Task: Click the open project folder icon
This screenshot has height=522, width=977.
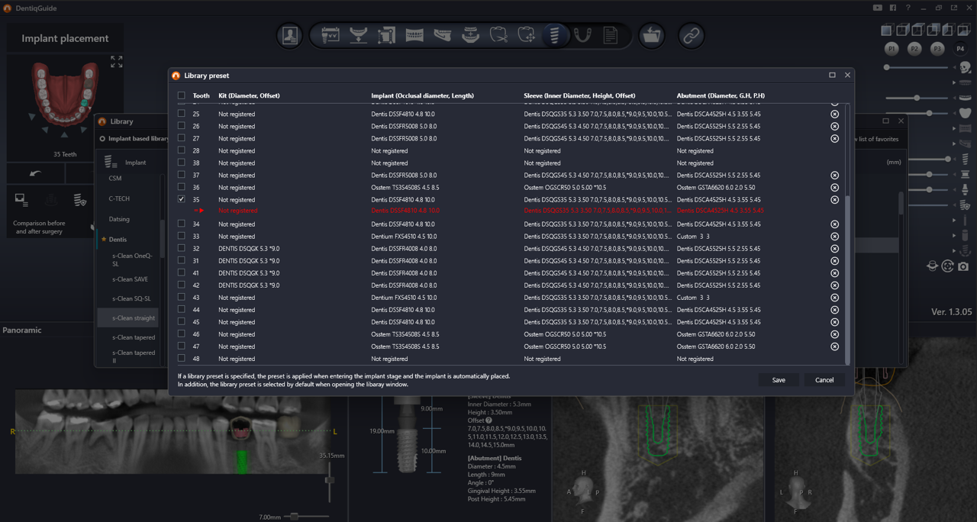Action: point(651,36)
